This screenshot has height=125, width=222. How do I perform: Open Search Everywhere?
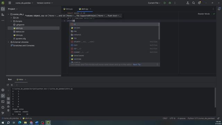point(194,3)
